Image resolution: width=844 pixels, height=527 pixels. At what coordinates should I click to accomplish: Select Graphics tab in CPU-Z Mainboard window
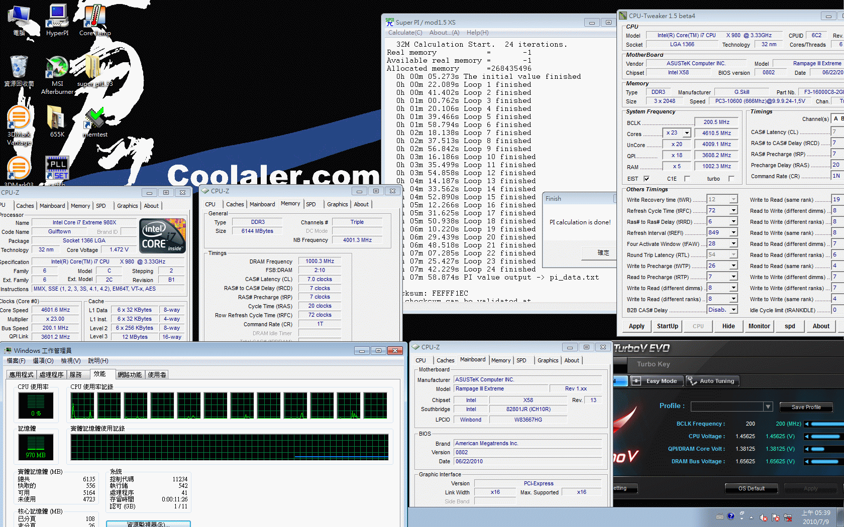pyautogui.click(x=548, y=360)
